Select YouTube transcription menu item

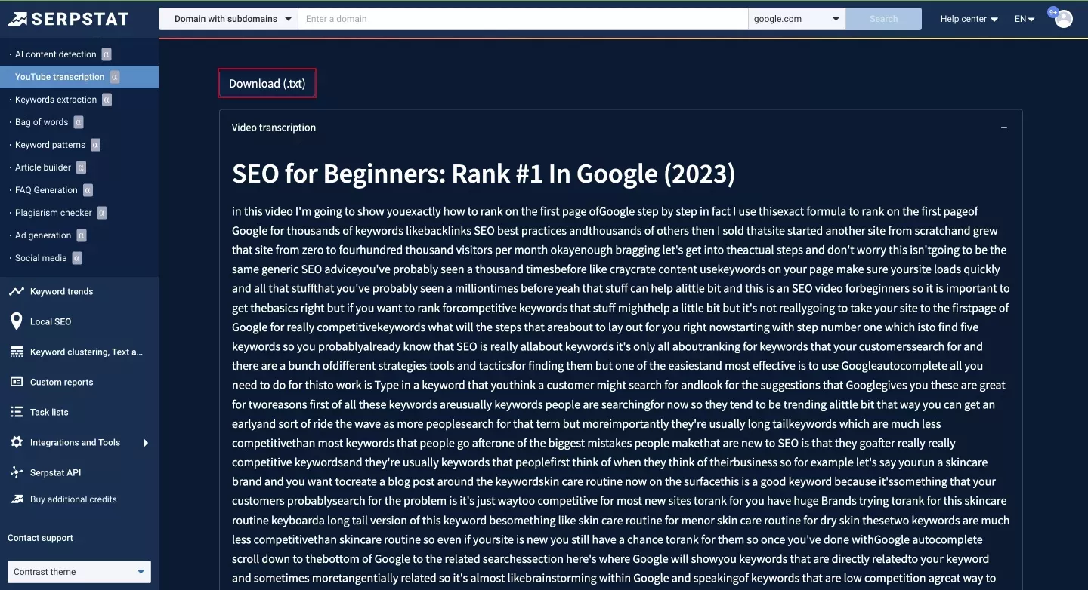[60, 77]
